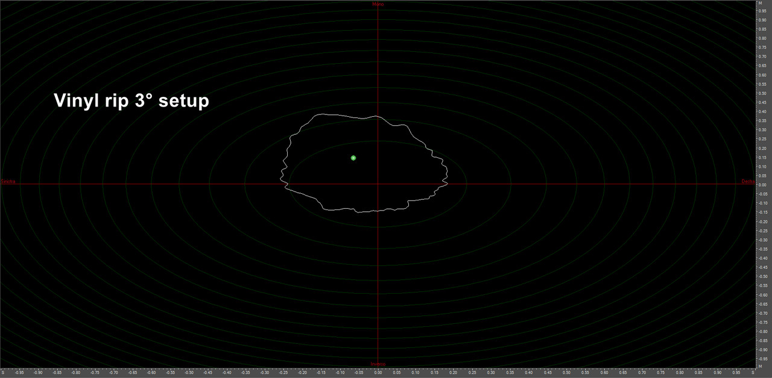The height and width of the screenshot is (378, 772).
Task: Click the 'S' marker at the ruler's left end
Action: coord(2,373)
